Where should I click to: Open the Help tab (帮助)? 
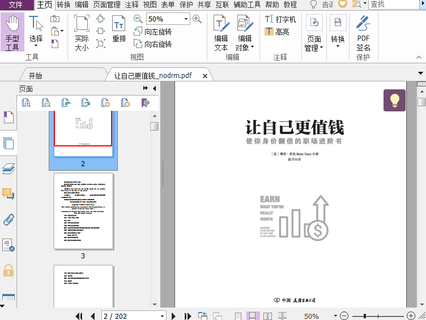click(272, 5)
